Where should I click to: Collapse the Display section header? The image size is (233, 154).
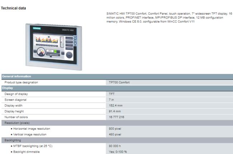tap(8, 88)
